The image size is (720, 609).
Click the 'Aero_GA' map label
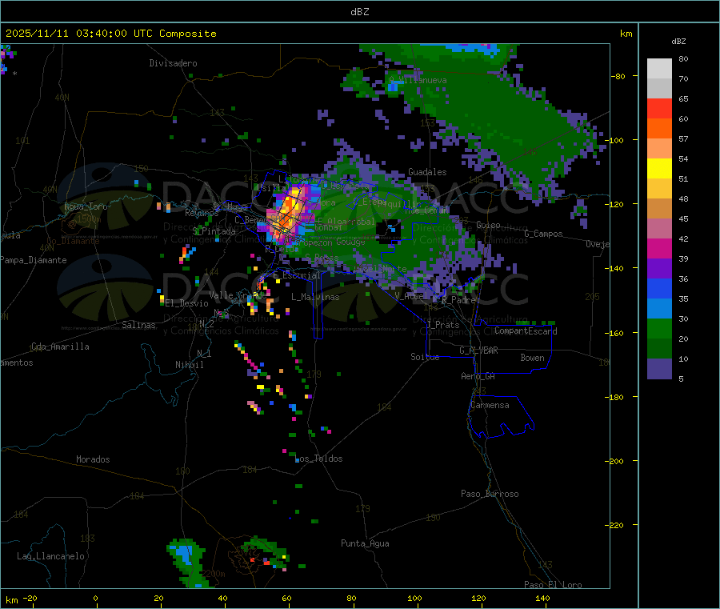(x=478, y=376)
